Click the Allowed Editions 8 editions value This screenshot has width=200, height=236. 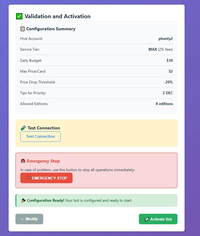click(x=164, y=104)
